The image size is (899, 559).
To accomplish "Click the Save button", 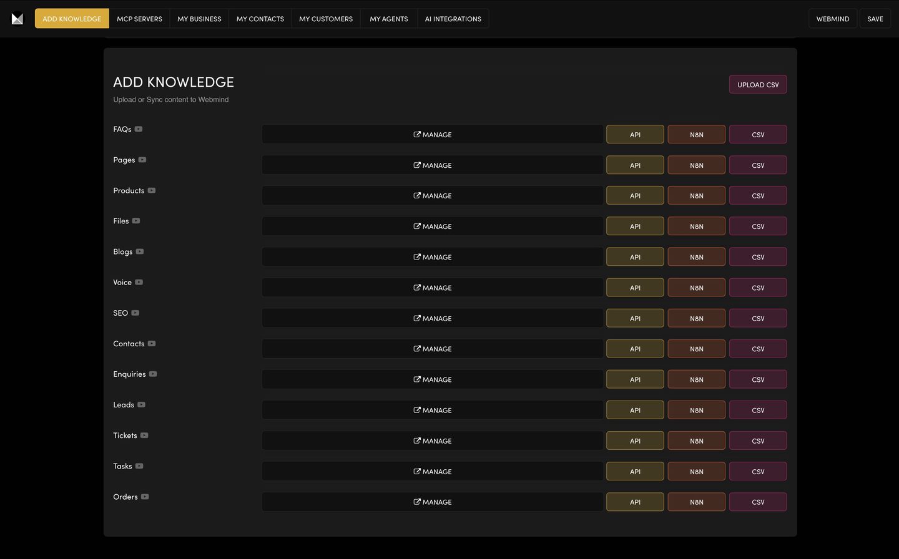I will coord(875,19).
